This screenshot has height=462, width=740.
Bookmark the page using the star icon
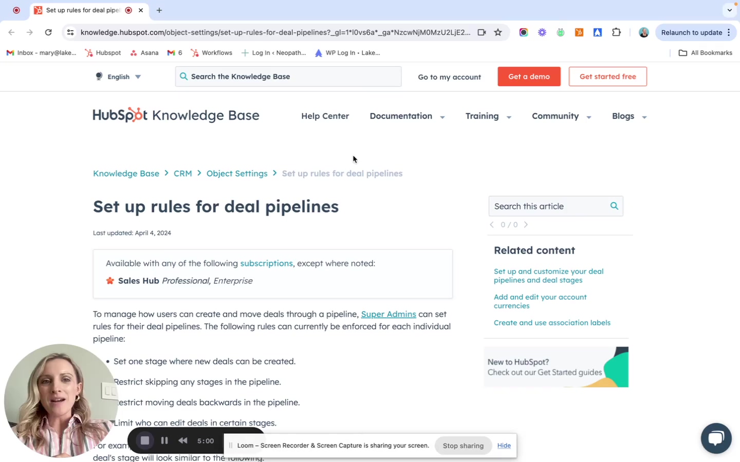[497, 32]
